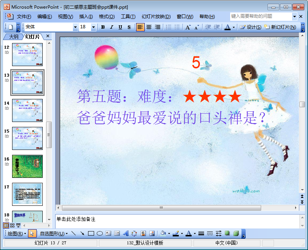
Task: Open formatting toolbar font color dropdown
Action: tap(234, 27)
